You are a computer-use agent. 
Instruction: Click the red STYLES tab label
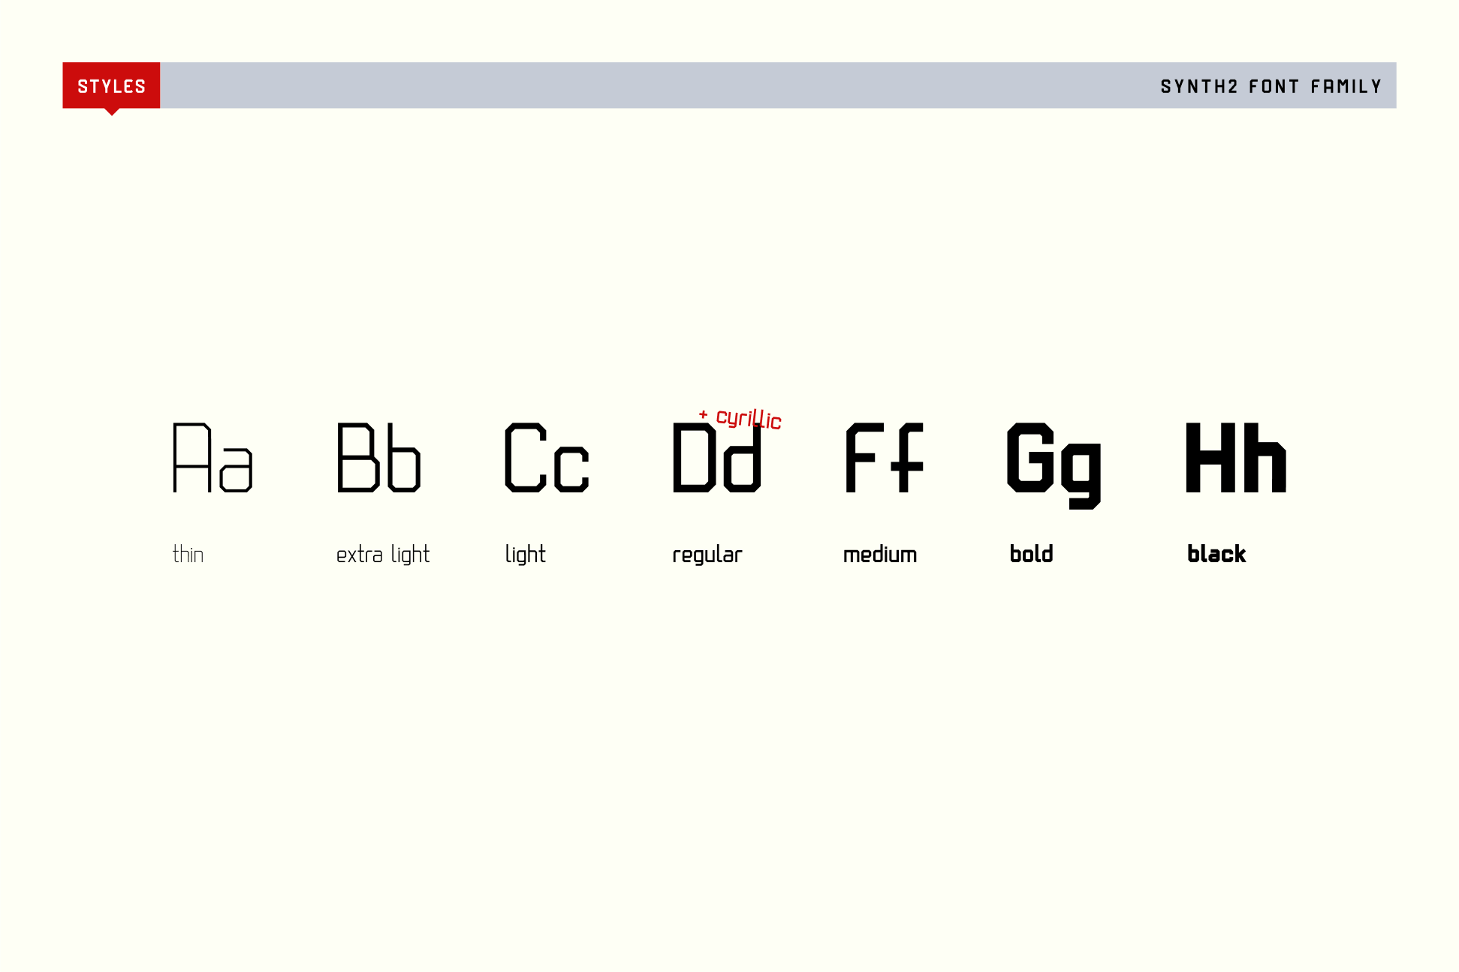[x=111, y=86]
